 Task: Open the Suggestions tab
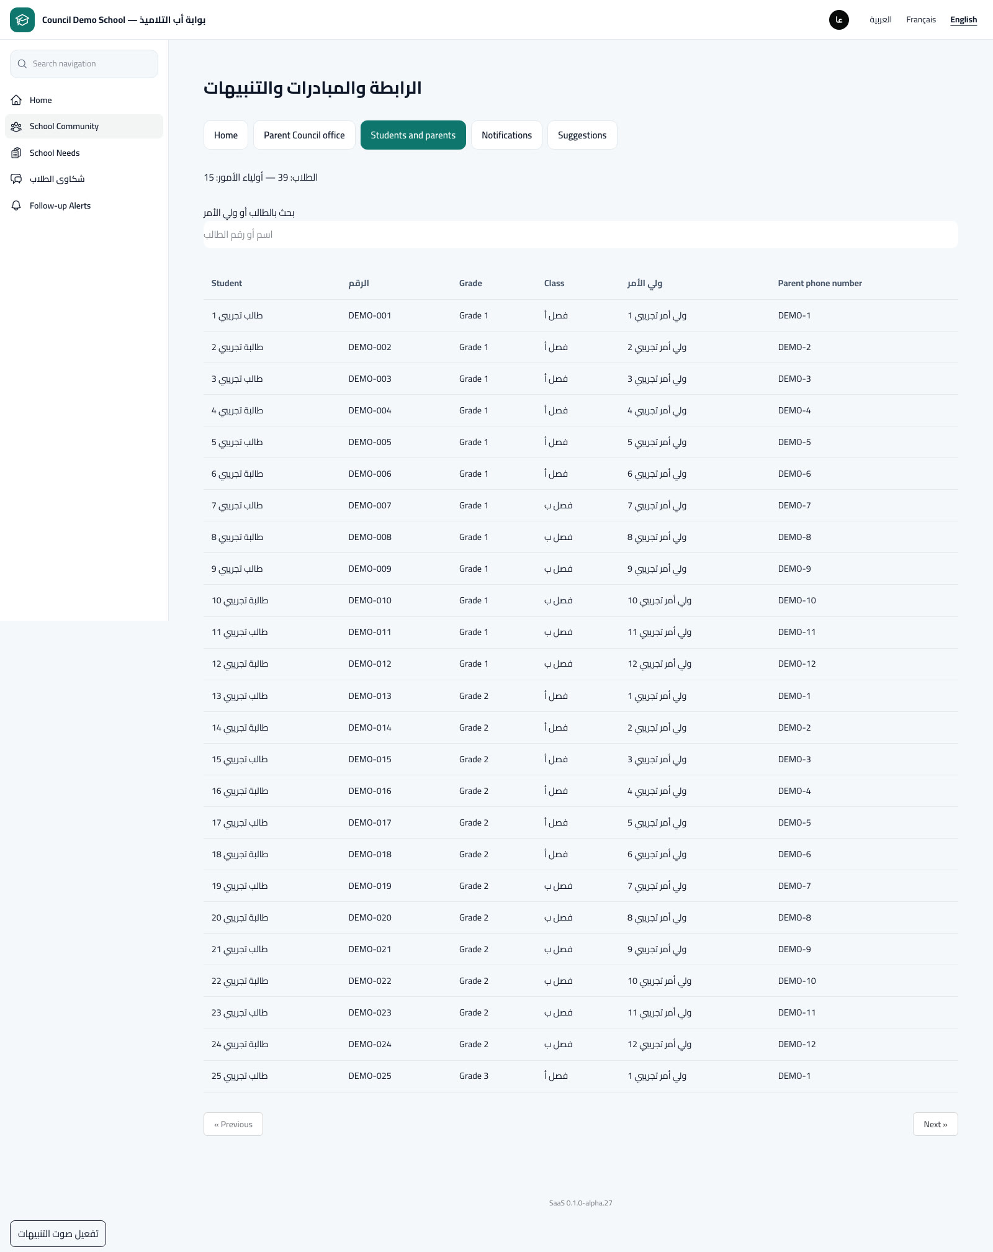[x=582, y=135]
